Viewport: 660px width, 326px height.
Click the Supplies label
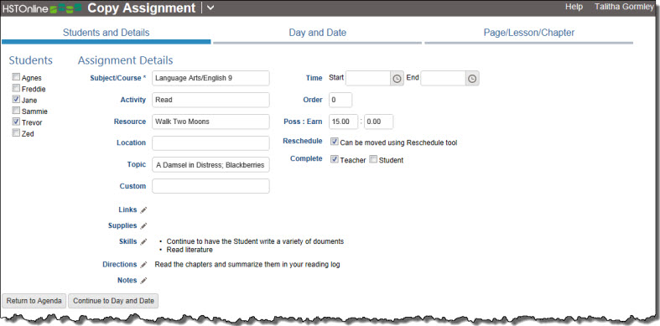tap(122, 225)
